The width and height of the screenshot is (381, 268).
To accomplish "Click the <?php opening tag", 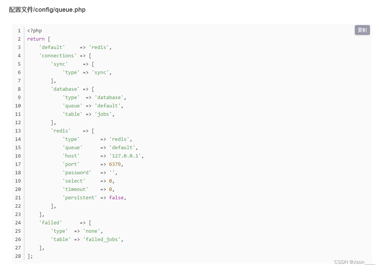I will (x=34, y=30).
